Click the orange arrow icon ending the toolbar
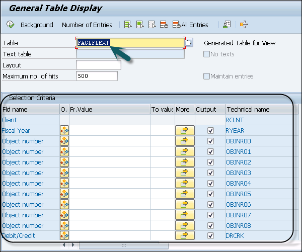Screen dimensions: 302x252 (244, 25)
